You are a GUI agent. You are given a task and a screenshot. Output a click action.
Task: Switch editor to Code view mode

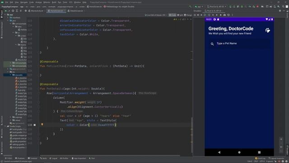pos(172,15)
